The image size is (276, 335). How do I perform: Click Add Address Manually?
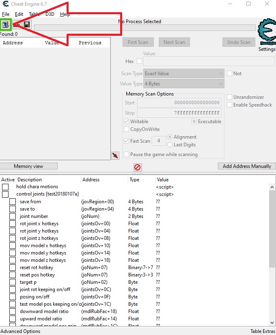pyautogui.click(x=247, y=166)
